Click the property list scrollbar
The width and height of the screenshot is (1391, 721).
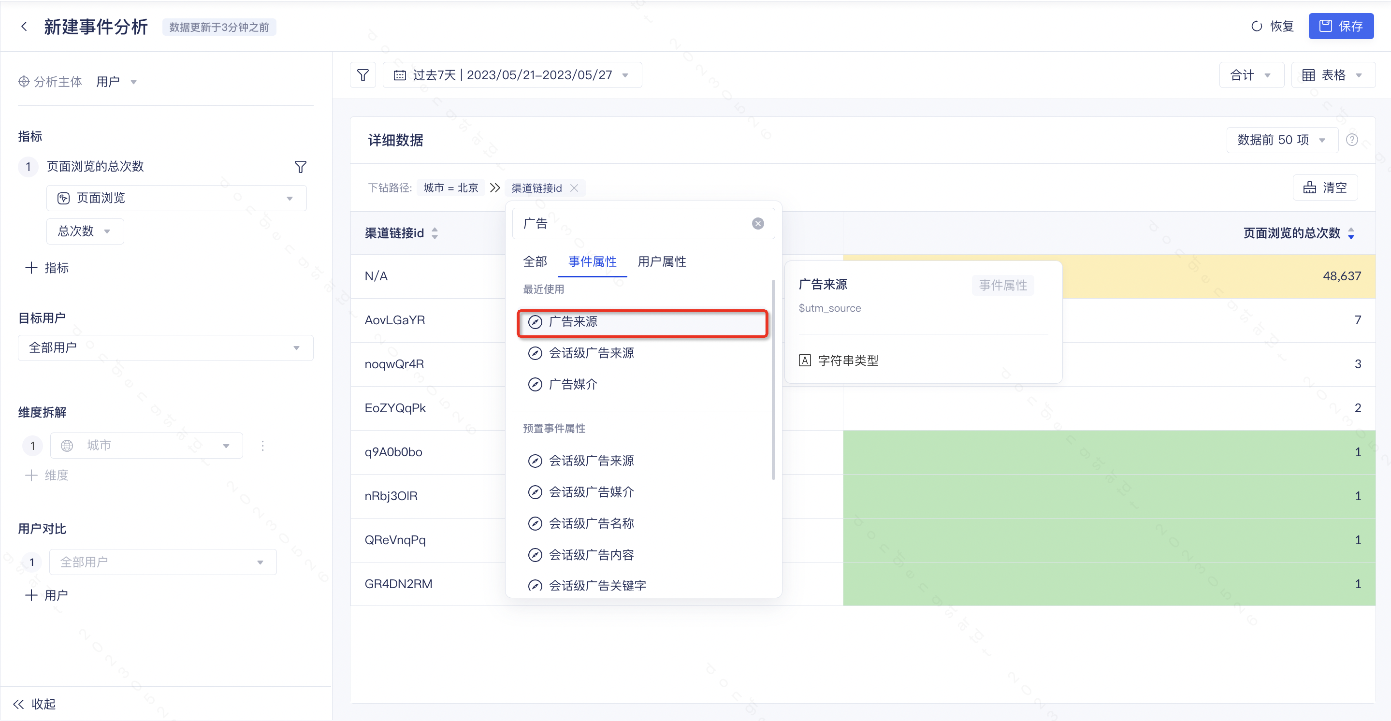[773, 379]
